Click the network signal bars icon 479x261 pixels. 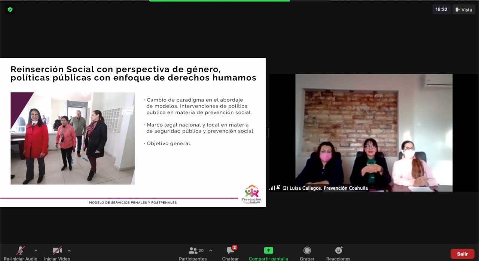(x=272, y=188)
